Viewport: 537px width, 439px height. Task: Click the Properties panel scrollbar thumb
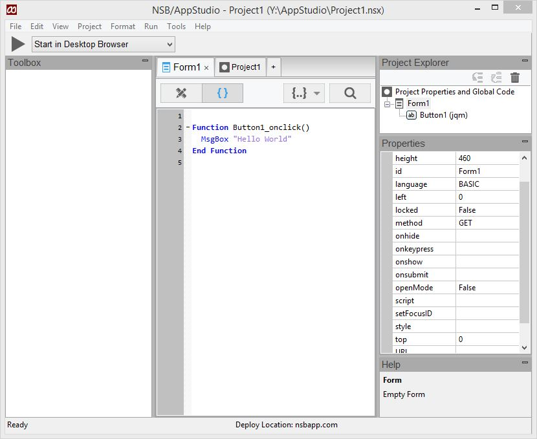[x=524, y=252]
